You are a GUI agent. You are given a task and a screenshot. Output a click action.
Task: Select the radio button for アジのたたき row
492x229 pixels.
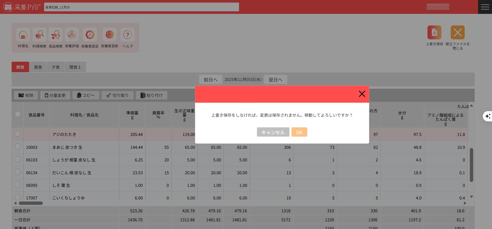tap(18, 134)
